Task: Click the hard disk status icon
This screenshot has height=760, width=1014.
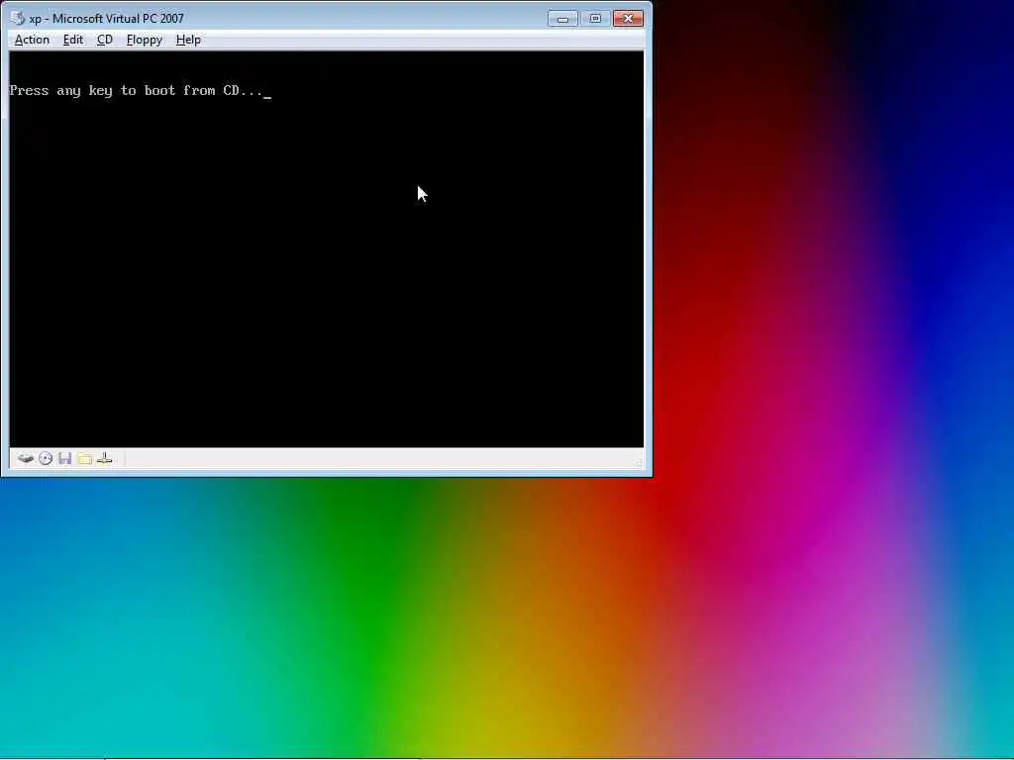Action: [x=25, y=459]
